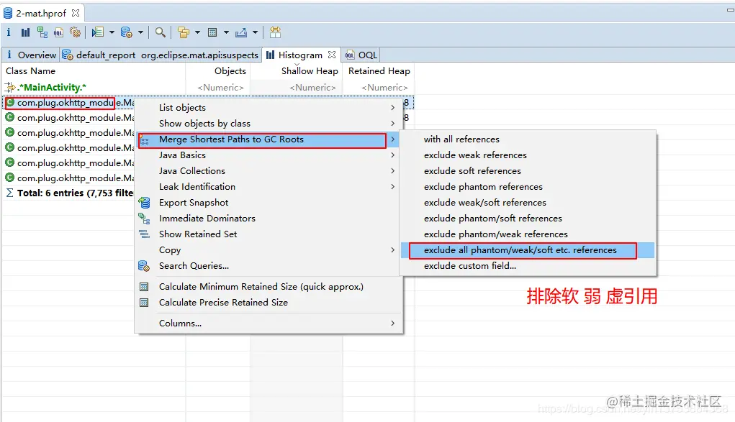The width and height of the screenshot is (735, 422).
Task: Select Export Snapshot menu entry
Action: pyautogui.click(x=268, y=203)
